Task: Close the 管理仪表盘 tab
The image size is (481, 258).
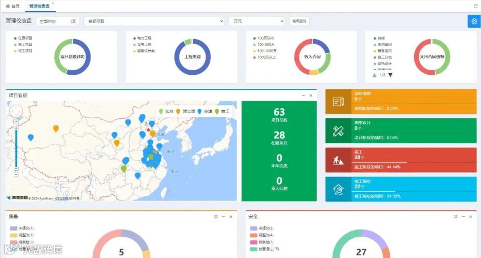Action: click(53, 3)
